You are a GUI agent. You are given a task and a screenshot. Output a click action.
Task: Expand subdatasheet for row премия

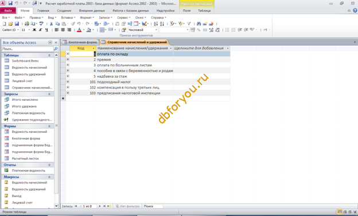(x=68, y=60)
